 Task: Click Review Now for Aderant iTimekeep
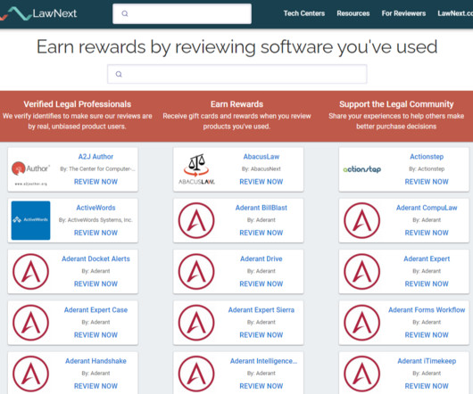point(427,386)
